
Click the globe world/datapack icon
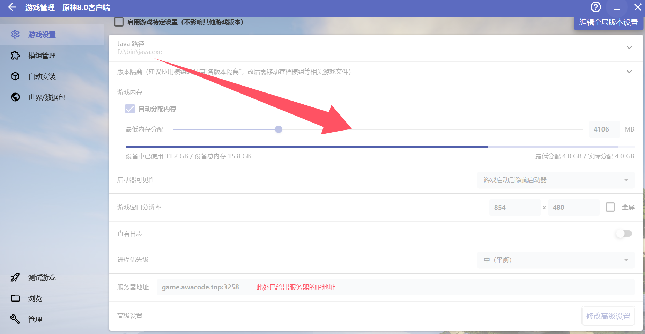(x=15, y=97)
